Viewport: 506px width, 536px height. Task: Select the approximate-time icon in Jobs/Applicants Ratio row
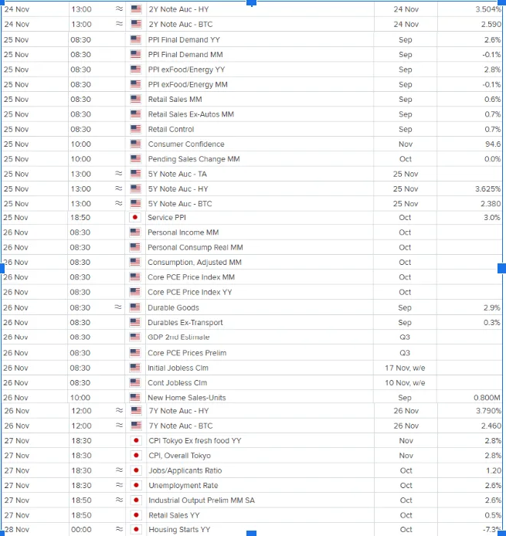(x=119, y=470)
